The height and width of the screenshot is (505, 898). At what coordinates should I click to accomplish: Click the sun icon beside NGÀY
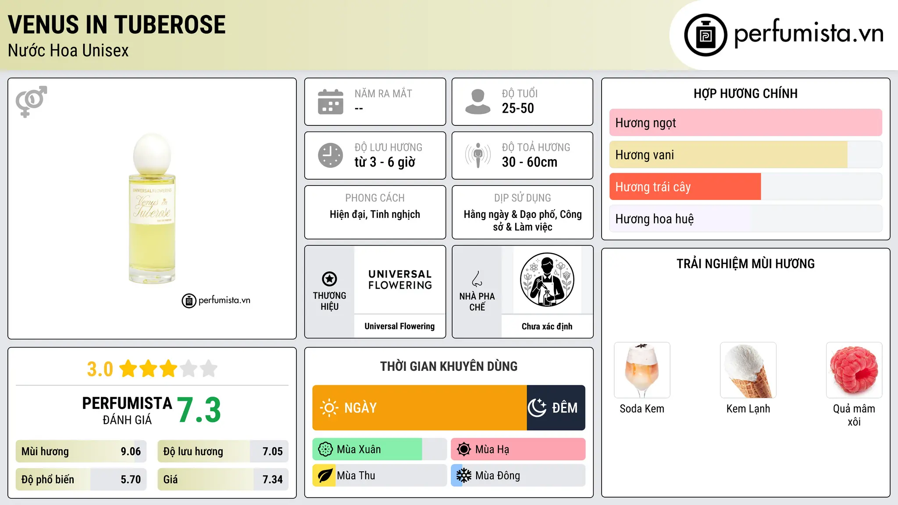click(329, 408)
